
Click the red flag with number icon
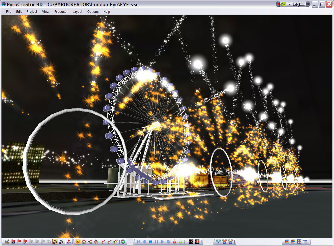click(x=13, y=242)
